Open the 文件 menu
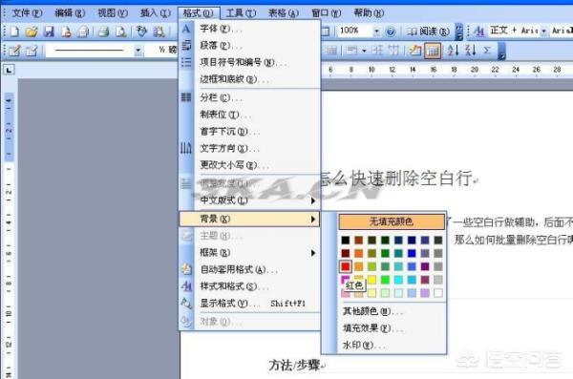 pos(27,13)
